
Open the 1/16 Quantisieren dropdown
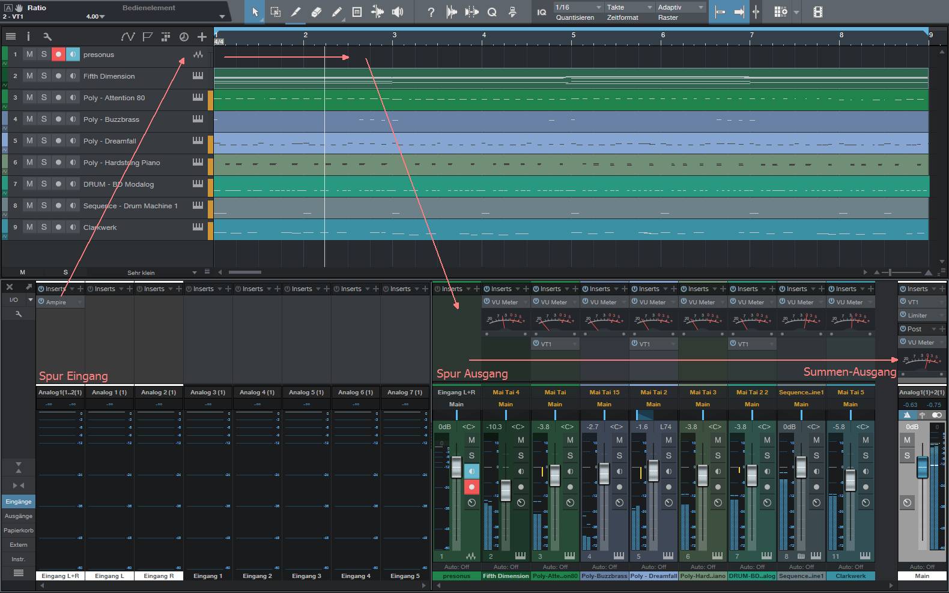(578, 7)
